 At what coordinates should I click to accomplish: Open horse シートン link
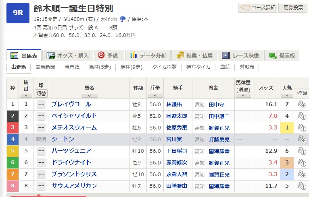coord(63,139)
